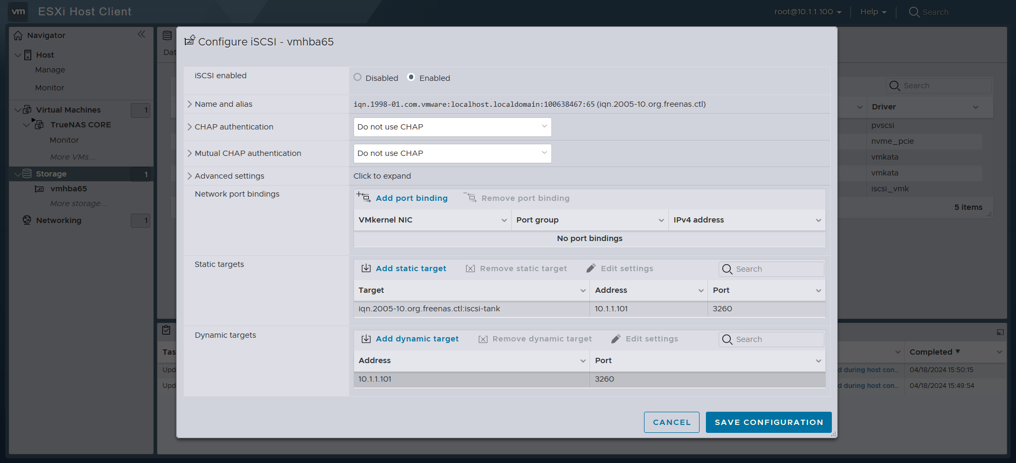Collapse the Navigator panel

tap(141, 34)
